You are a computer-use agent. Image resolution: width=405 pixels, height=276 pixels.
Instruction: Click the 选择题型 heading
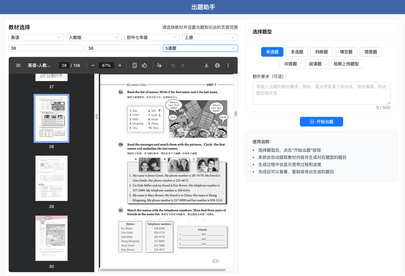(262, 32)
